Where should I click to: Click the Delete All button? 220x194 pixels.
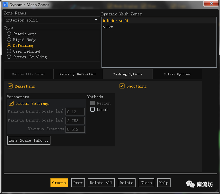click(x=101, y=182)
